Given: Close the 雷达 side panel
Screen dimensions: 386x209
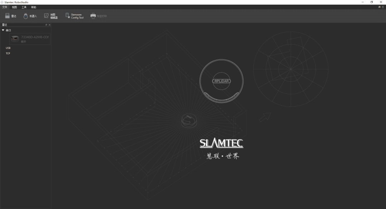Looking at the screenshot, I should click(49, 25).
